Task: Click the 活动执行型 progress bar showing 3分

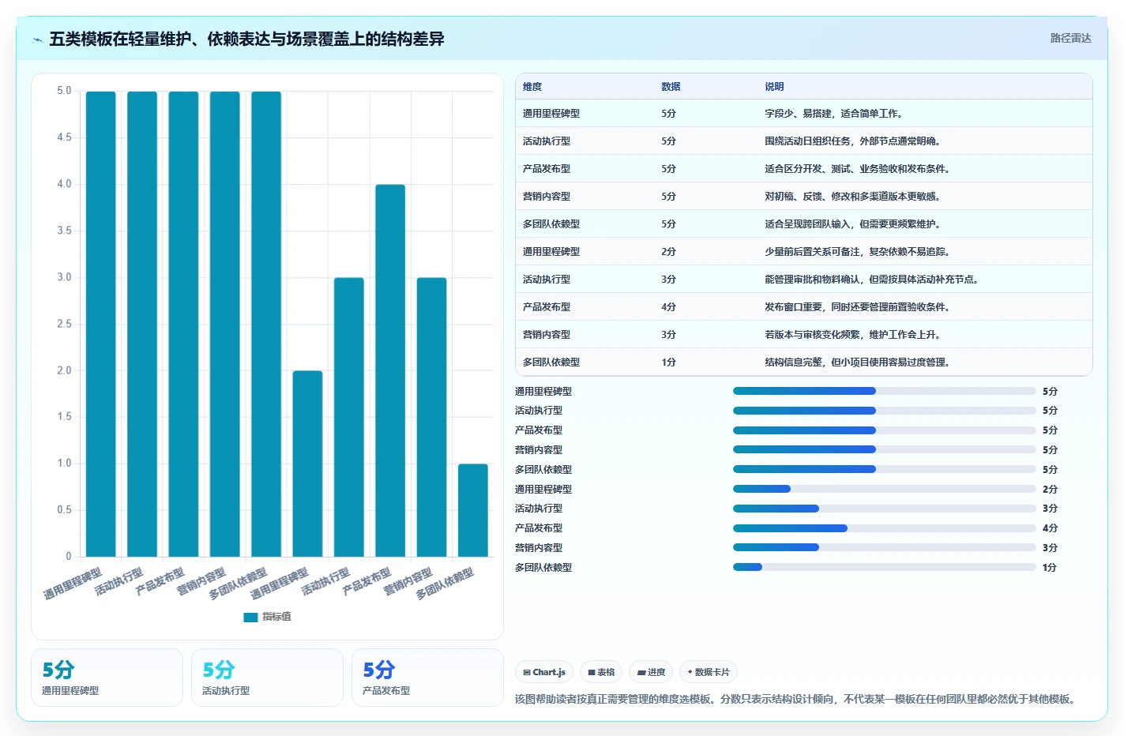Action: click(x=885, y=509)
